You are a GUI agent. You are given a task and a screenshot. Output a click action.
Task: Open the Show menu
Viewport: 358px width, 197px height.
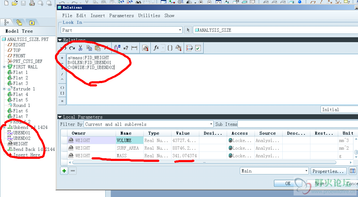tap(169, 16)
